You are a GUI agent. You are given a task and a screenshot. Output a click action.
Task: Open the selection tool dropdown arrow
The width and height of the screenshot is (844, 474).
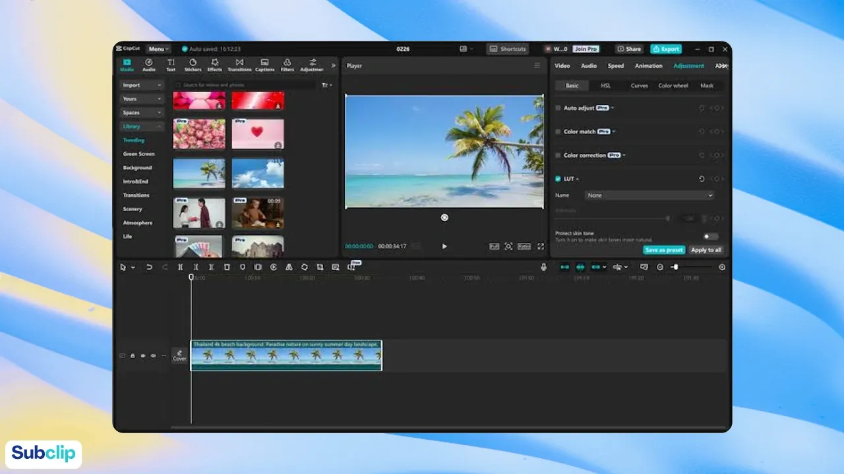click(133, 267)
